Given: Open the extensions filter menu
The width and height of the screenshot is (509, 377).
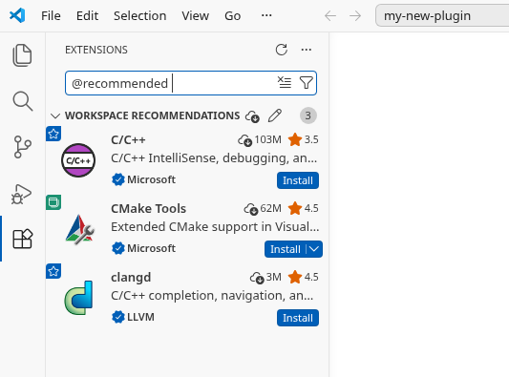Looking at the screenshot, I should [307, 82].
